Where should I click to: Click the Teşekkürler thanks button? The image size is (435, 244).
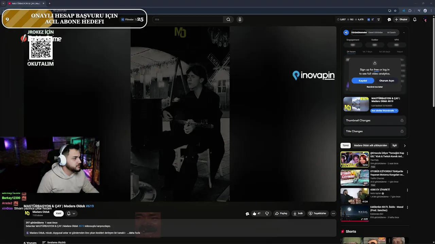(x=317, y=213)
